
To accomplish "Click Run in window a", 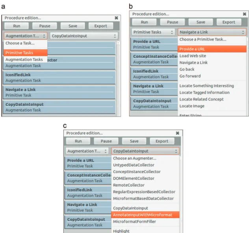I will tap(17, 26).
